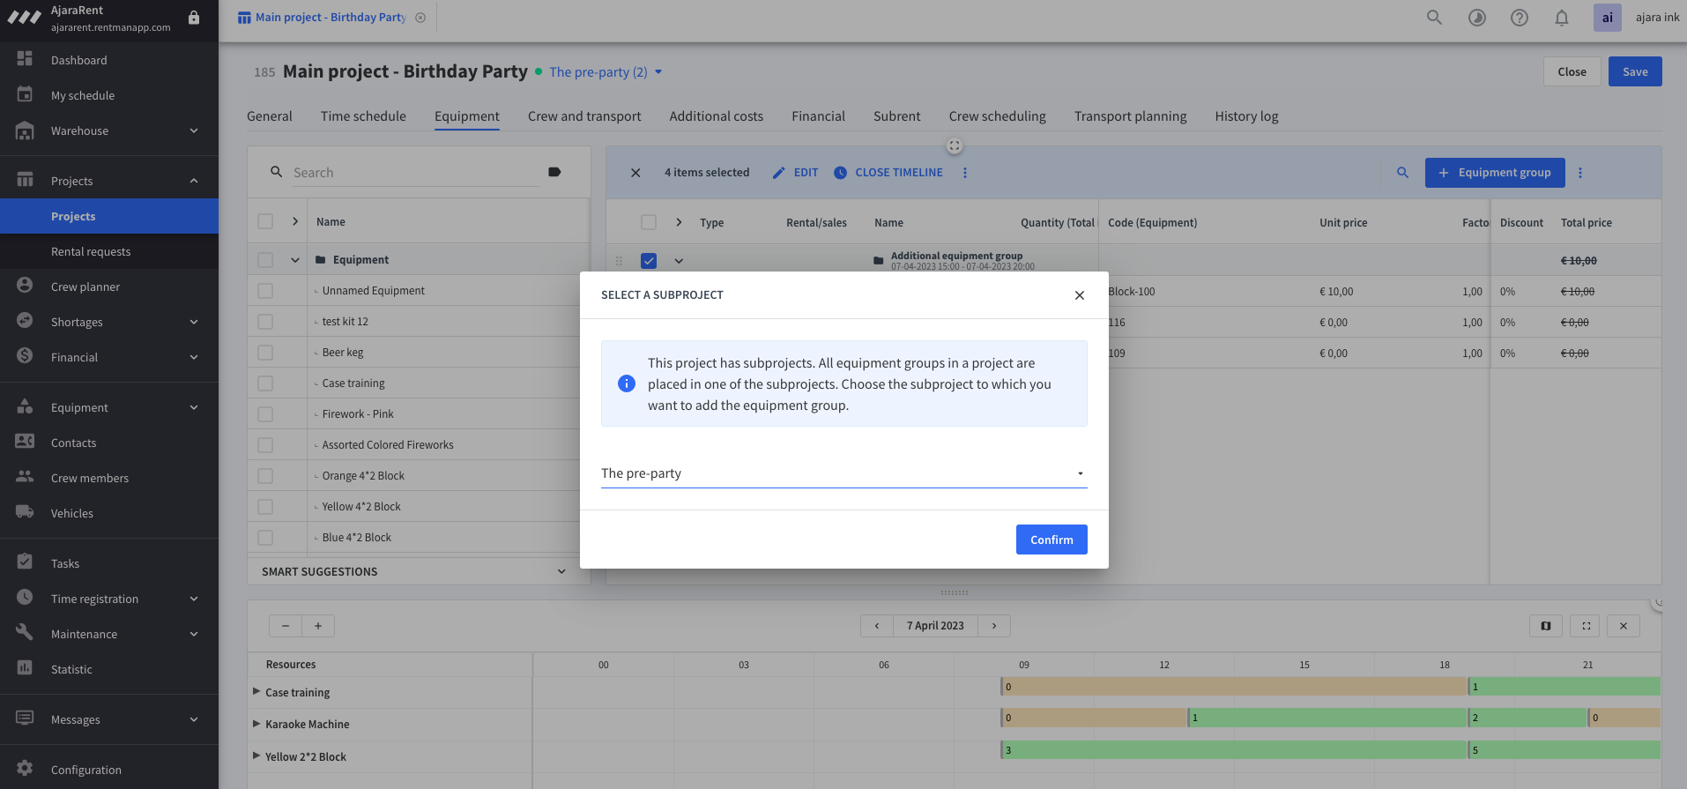The width and height of the screenshot is (1687, 789).
Task: Click the Close button near Save
Action: [1572, 71]
